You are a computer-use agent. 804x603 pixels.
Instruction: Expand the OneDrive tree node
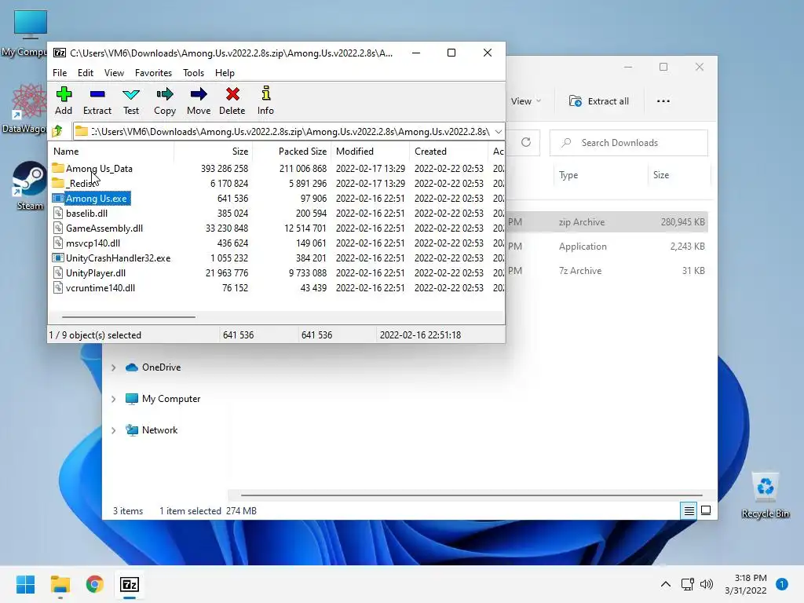pos(113,367)
